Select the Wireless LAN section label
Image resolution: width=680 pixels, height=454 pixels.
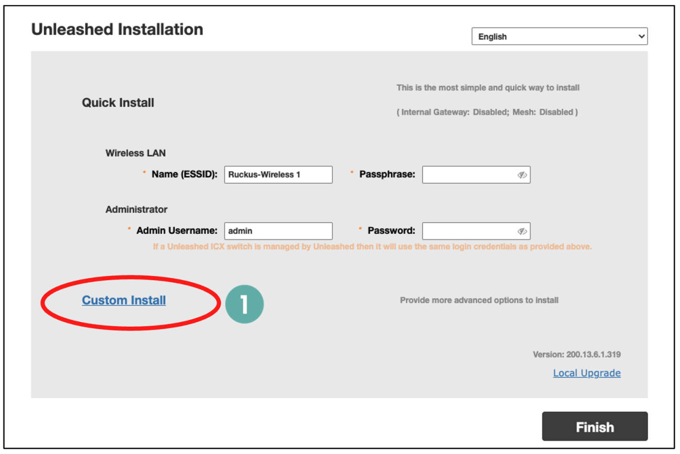136,153
